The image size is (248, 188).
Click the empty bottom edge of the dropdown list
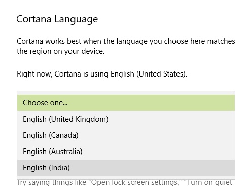(126, 177)
